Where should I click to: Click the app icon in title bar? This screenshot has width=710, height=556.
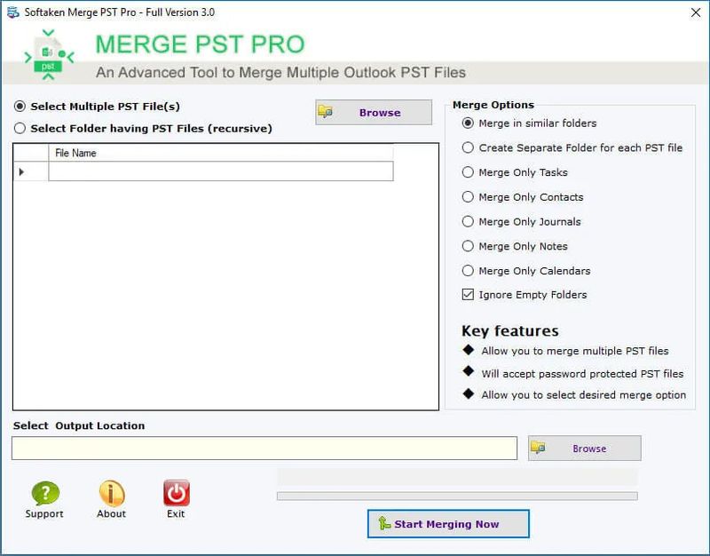coord(13,12)
